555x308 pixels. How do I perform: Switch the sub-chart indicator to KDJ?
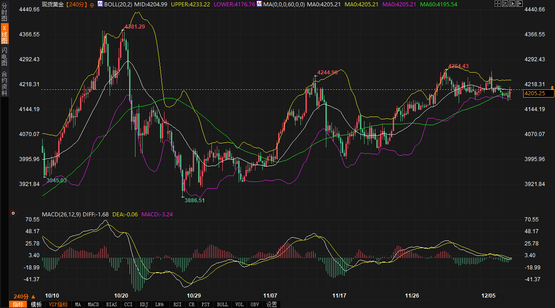144,304
